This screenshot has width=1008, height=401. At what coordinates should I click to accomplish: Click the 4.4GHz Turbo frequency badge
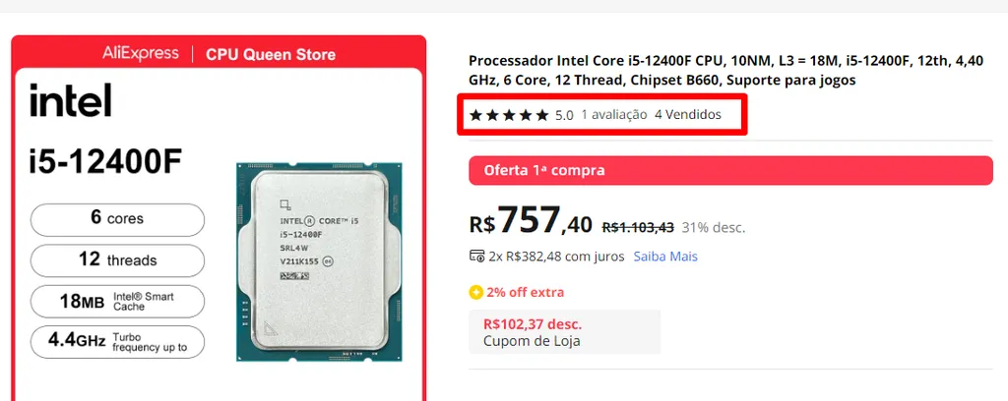click(x=117, y=342)
